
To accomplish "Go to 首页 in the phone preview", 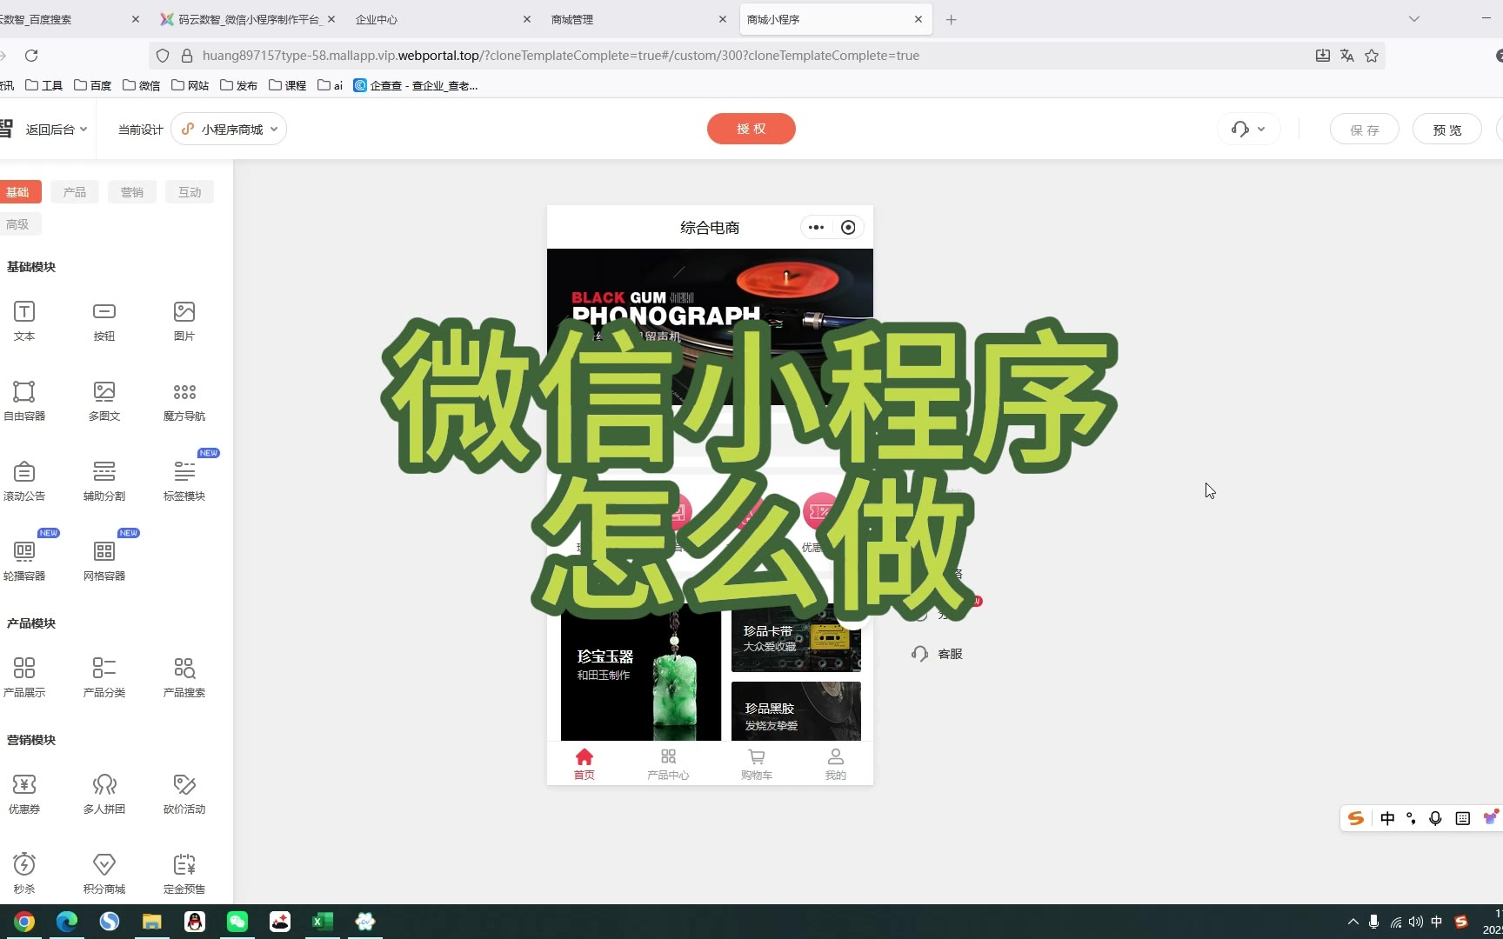I will [x=584, y=764].
